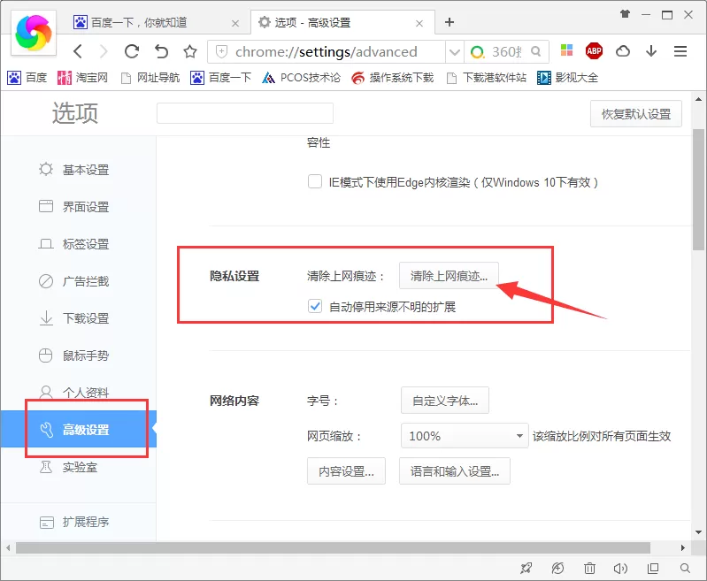Click the cloud sync icon
The height and width of the screenshot is (581, 707).
click(623, 51)
